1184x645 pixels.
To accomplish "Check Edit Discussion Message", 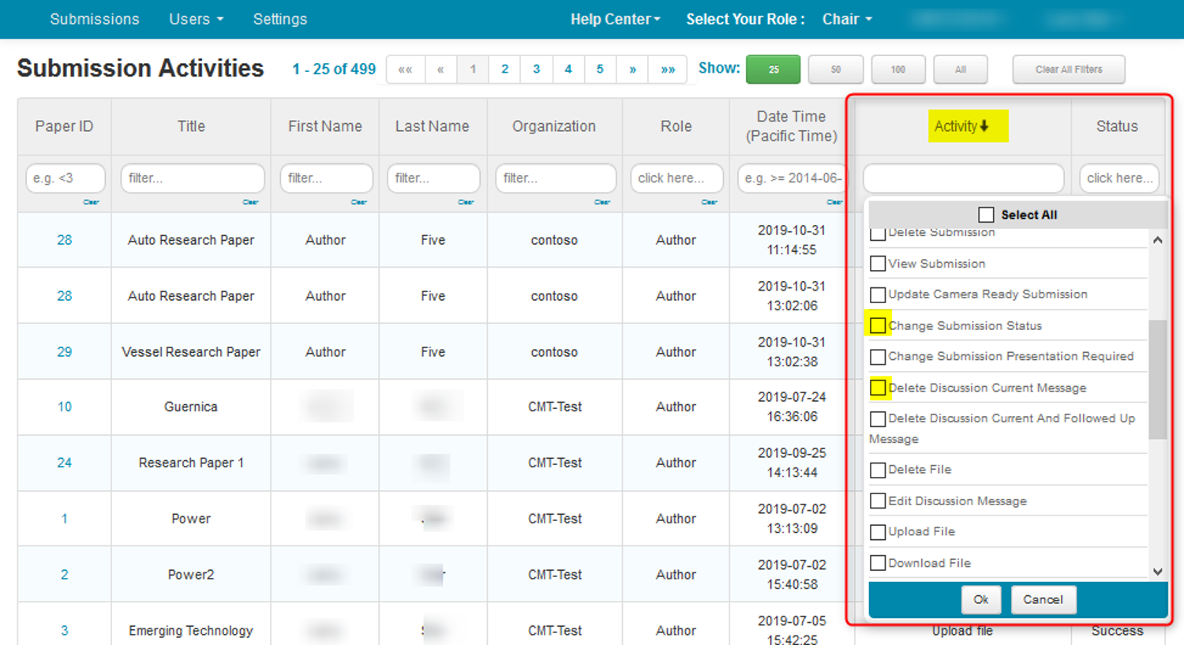I will 878,501.
